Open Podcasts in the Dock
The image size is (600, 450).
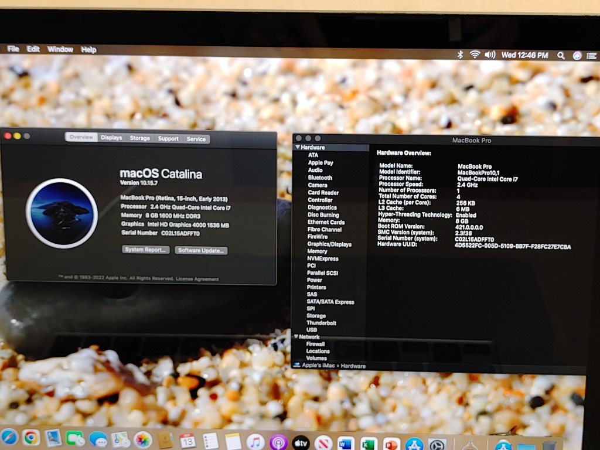[x=278, y=443]
